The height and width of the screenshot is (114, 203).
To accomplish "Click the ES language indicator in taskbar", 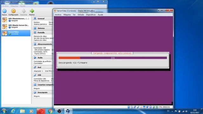I will coord(168,111).
